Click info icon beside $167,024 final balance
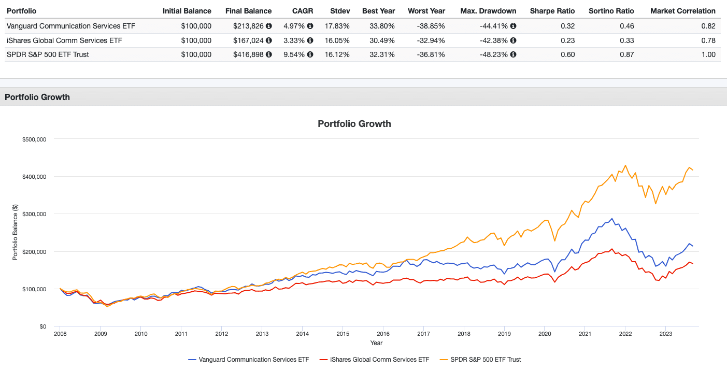 coord(269,40)
